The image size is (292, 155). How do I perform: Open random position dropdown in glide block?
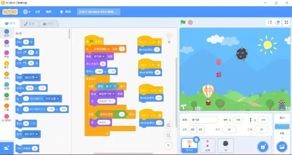[x=52, y=99]
